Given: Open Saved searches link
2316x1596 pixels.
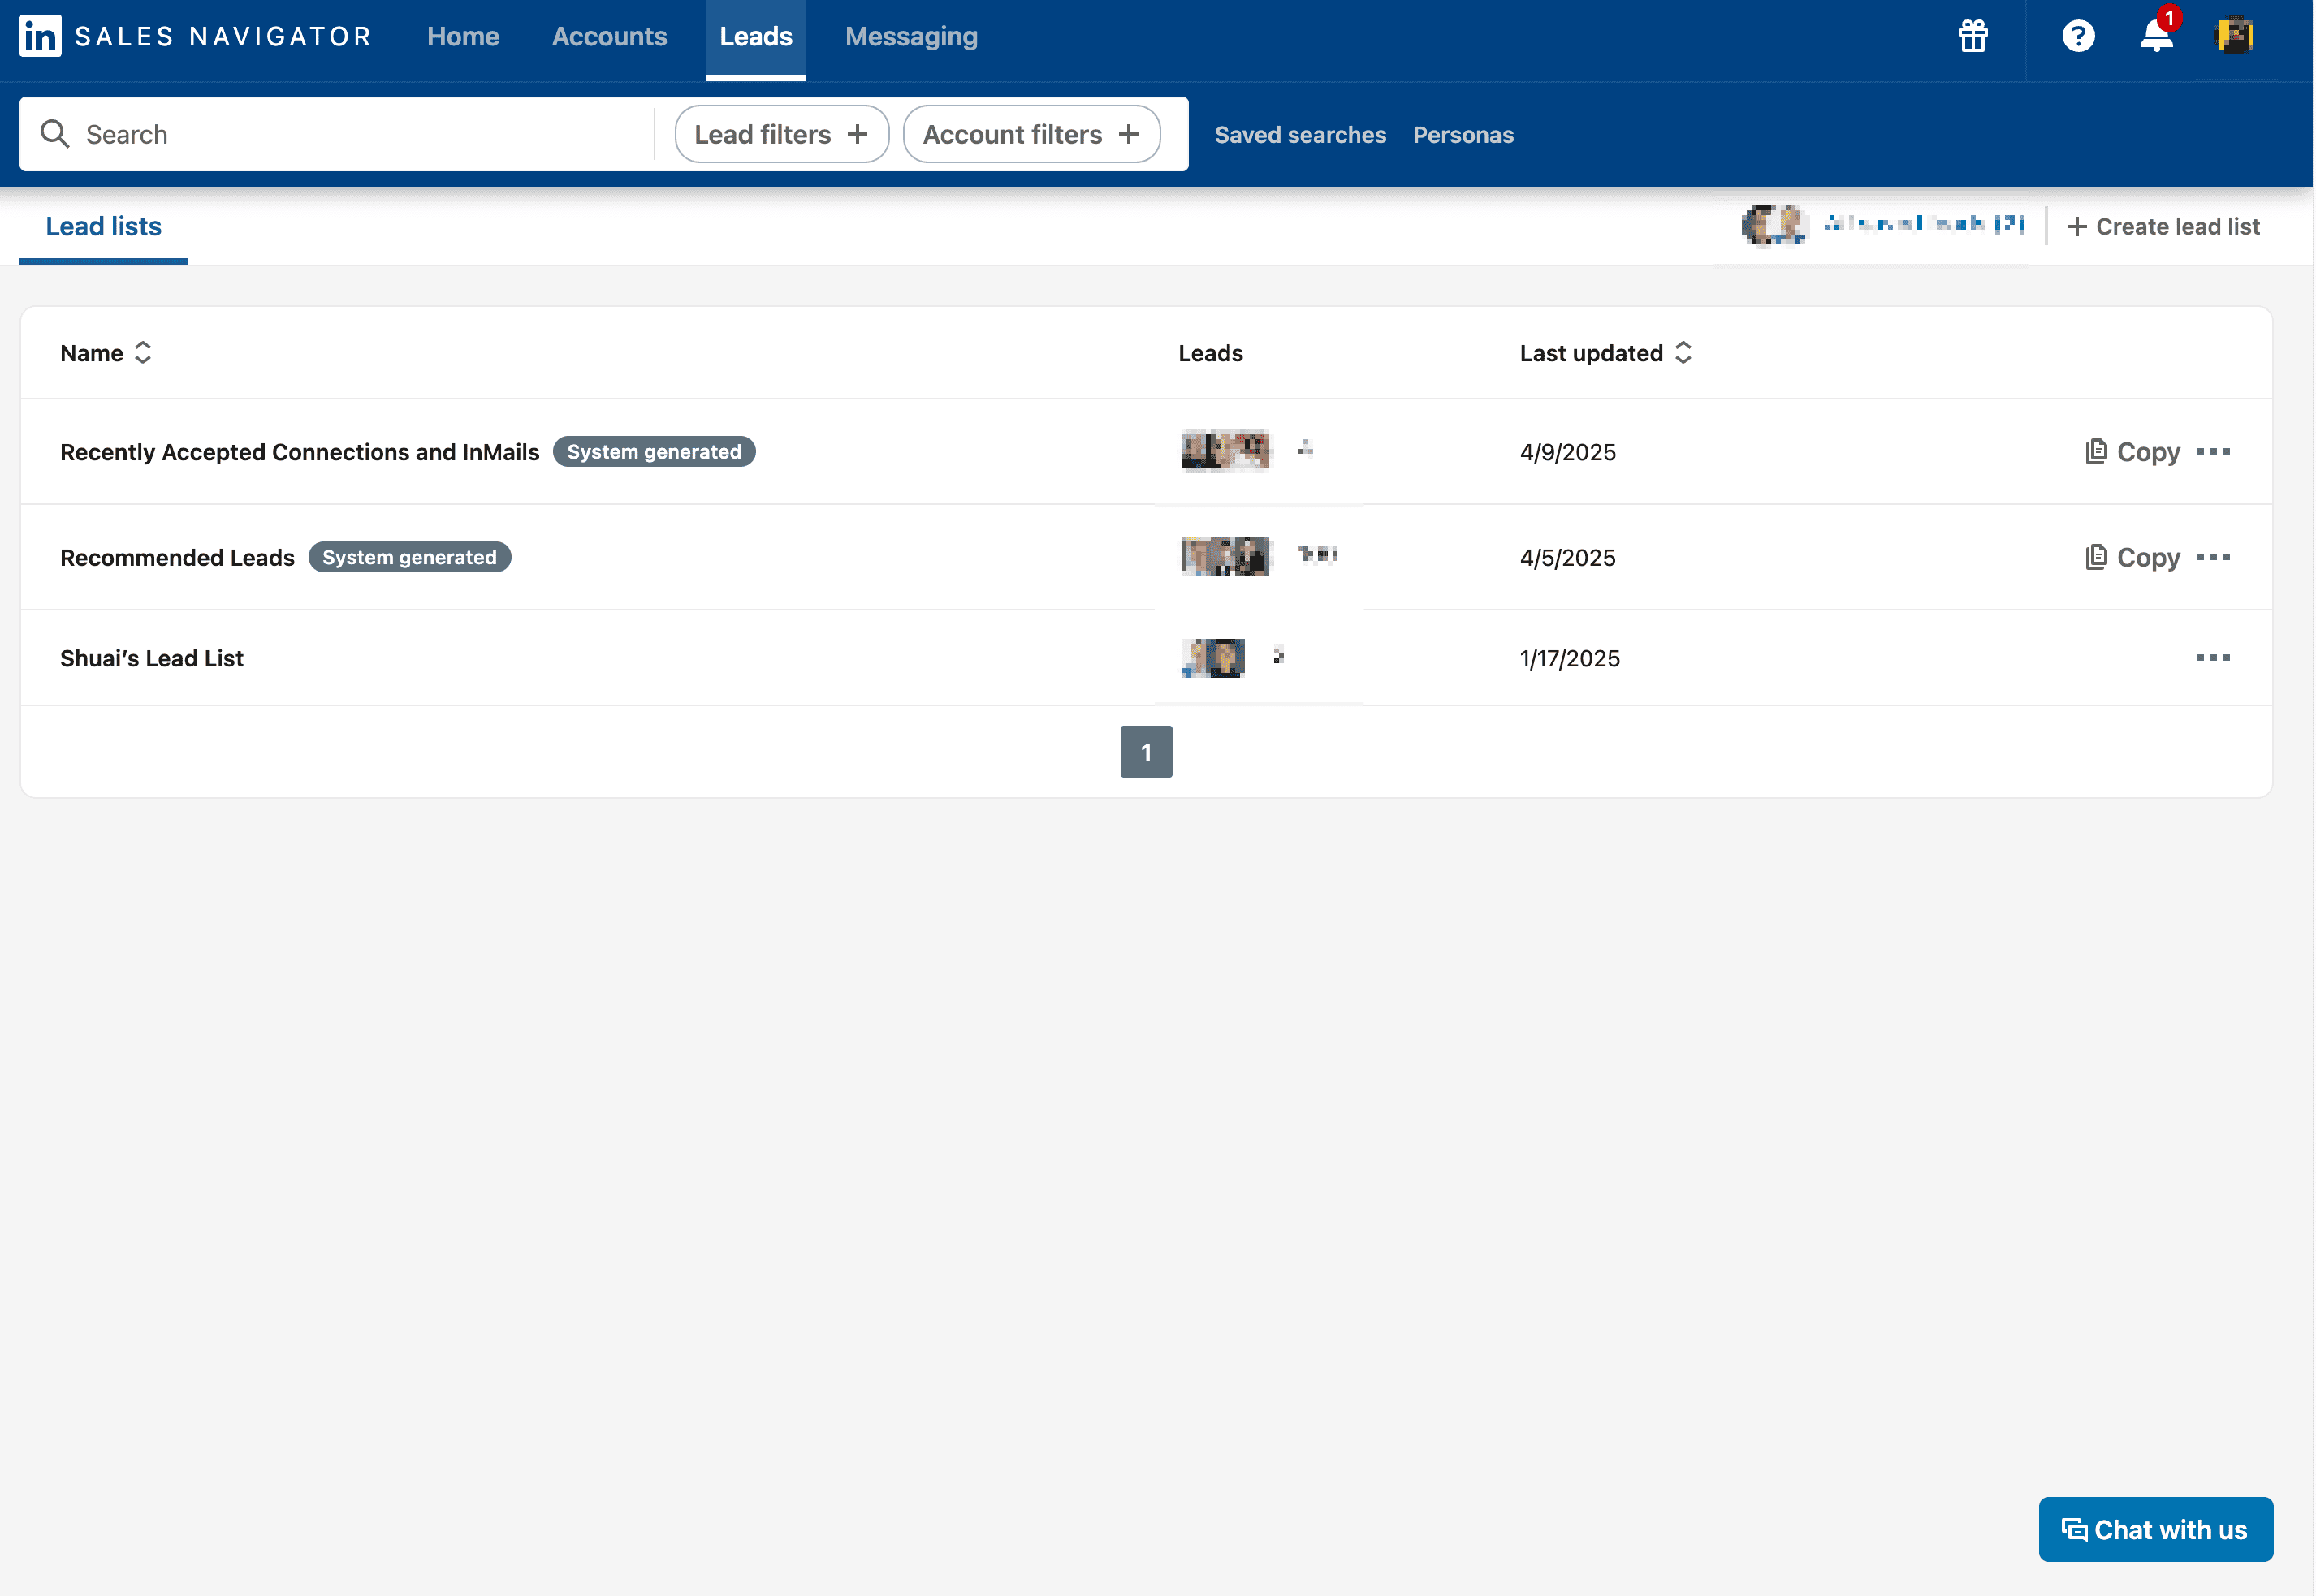Looking at the screenshot, I should point(1299,135).
